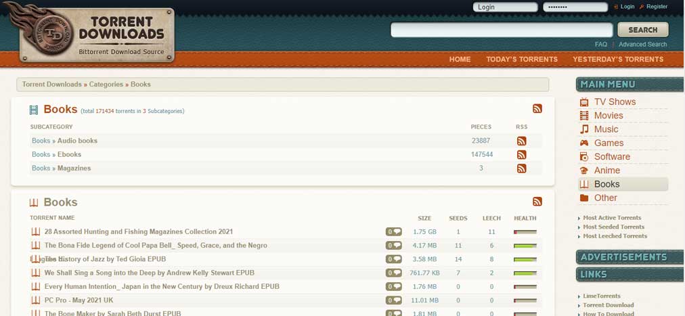
Task: Click the book icon beside We Shall Sing a Song
Action: (36, 273)
